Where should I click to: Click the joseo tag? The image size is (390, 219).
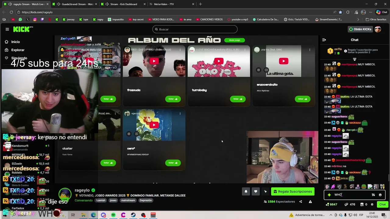113,200
